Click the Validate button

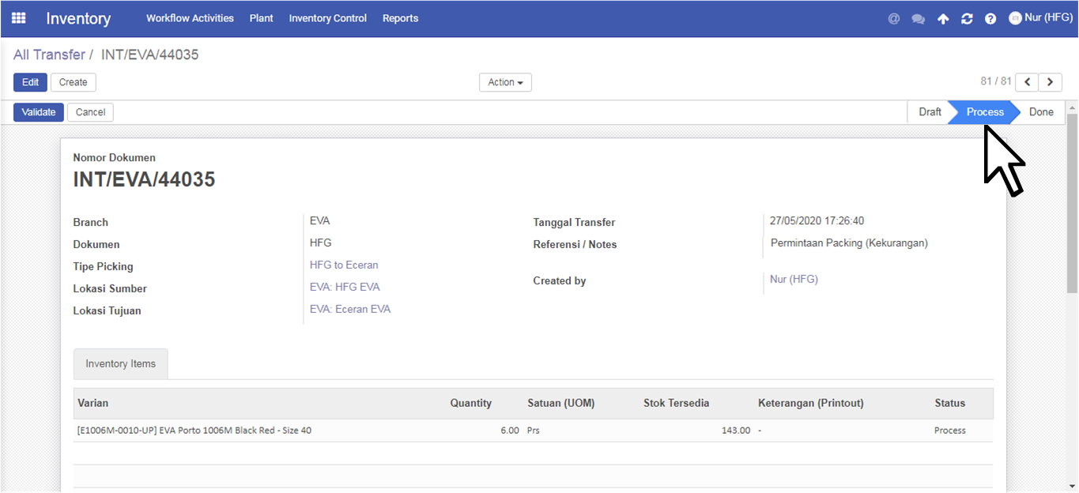(39, 112)
